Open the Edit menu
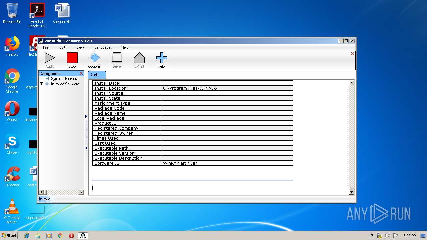The width and height of the screenshot is (427, 240). 62,47
